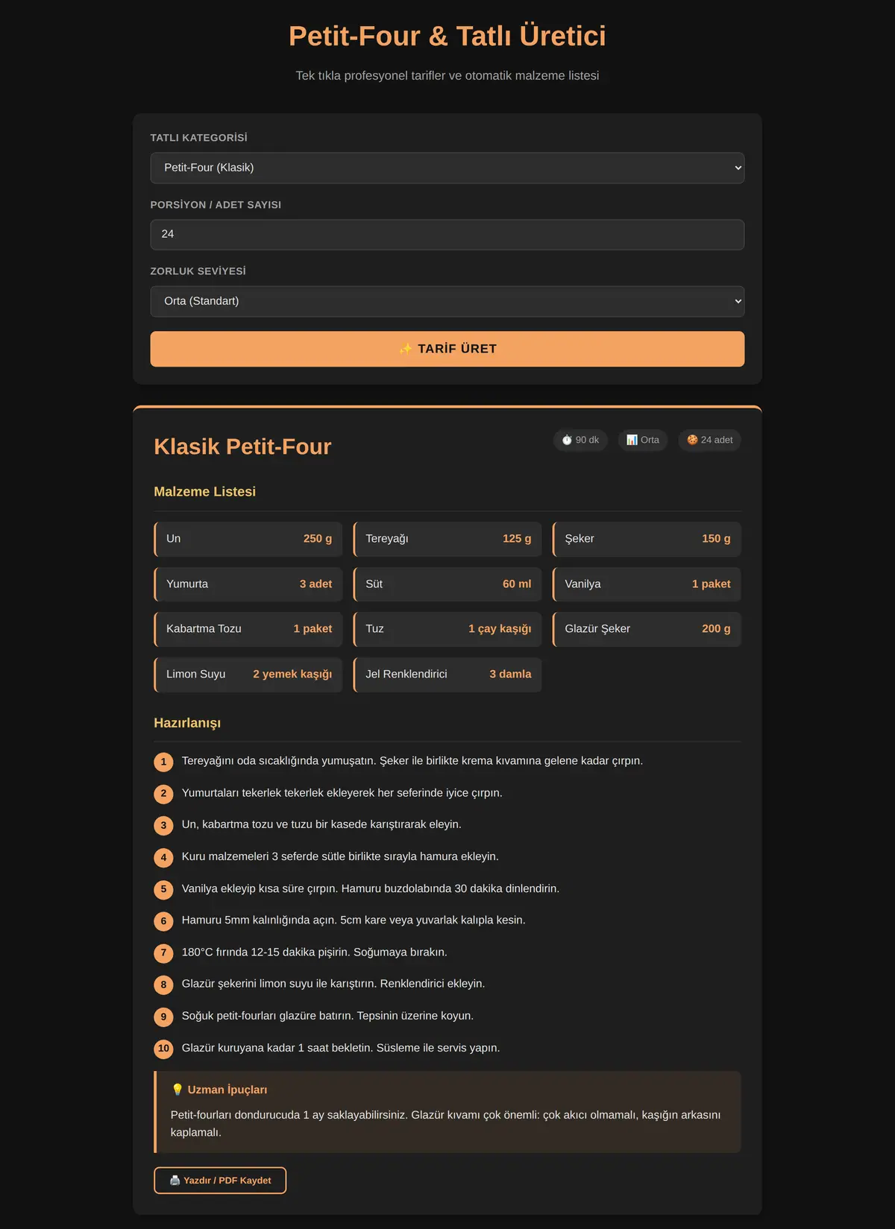
Task: Click the Petit-Four & Tatlı Üretici page title
Action: coord(447,36)
